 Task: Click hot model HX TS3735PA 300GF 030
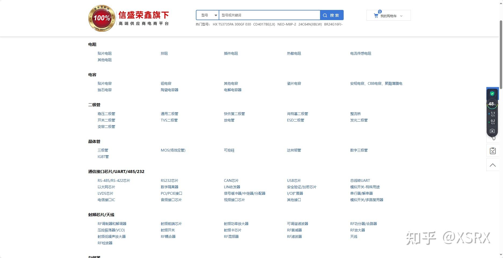232,24
